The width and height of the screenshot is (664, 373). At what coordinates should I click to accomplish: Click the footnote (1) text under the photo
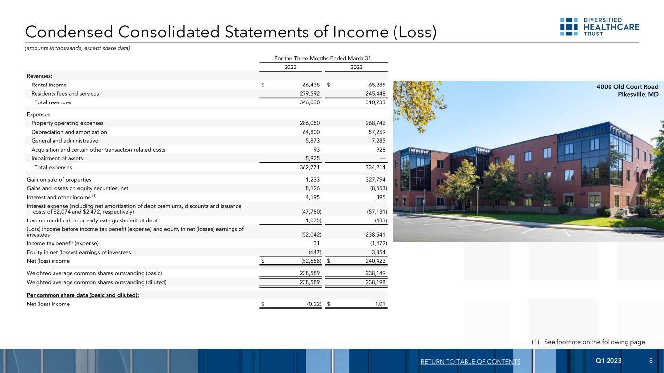[589, 342]
